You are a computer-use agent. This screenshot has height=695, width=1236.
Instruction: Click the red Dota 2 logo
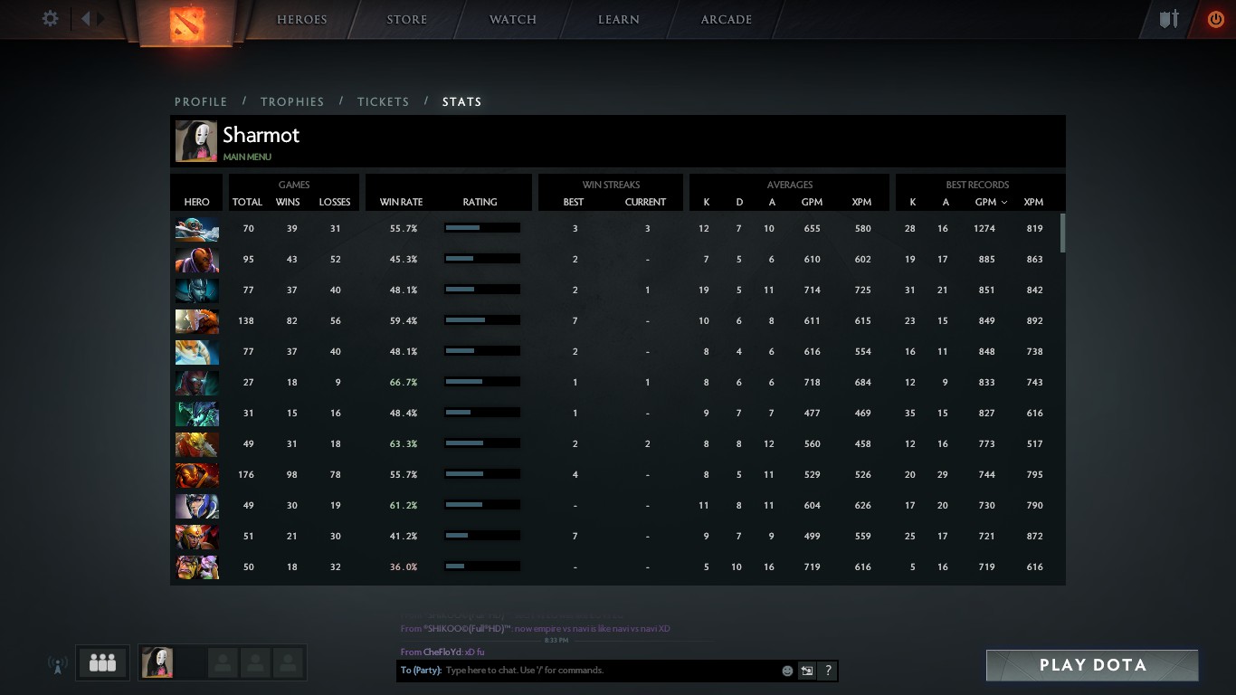(188, 23)
